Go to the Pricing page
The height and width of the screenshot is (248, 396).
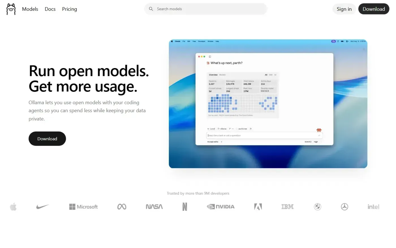coord(70,9)
